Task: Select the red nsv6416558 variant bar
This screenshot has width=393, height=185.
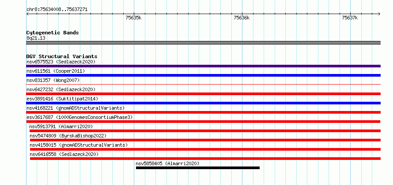Action: tap(205, 159)
